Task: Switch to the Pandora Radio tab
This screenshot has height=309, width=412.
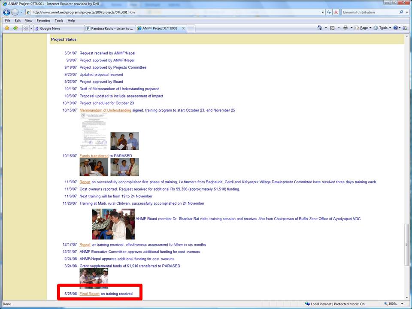Action: [109, 28]
